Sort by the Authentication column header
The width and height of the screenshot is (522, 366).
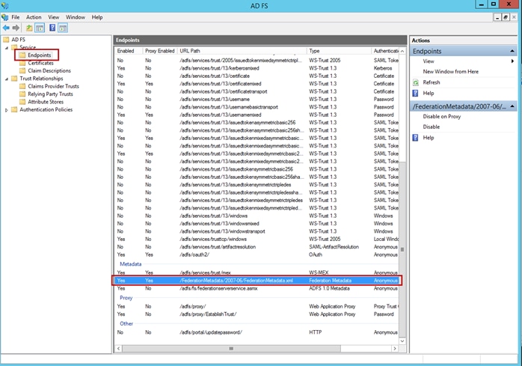385,51
